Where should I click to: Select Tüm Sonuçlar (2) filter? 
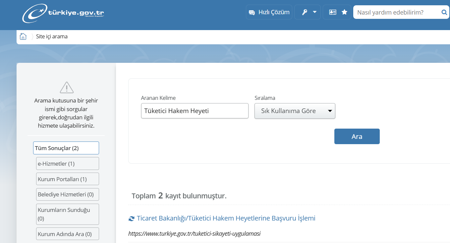(66, 148)
